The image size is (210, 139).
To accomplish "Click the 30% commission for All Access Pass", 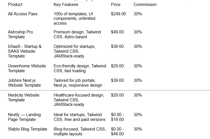I will (138, 14).
